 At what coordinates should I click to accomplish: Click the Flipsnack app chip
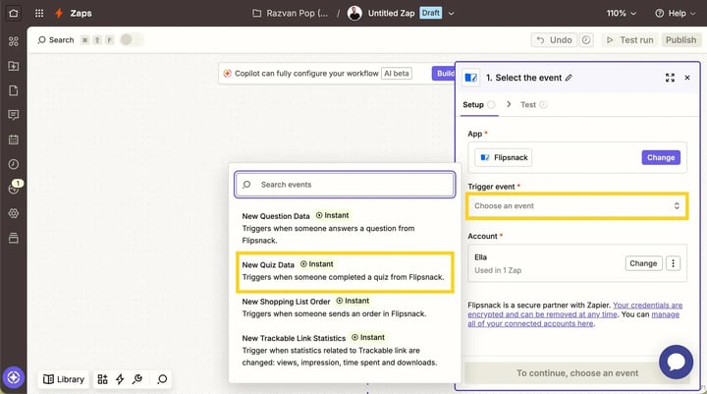tap(503, 157)
